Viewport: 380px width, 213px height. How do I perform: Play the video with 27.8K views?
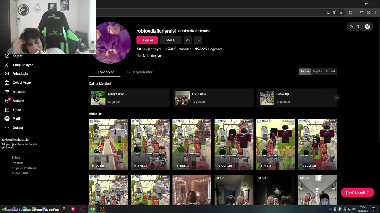[108, 145]
